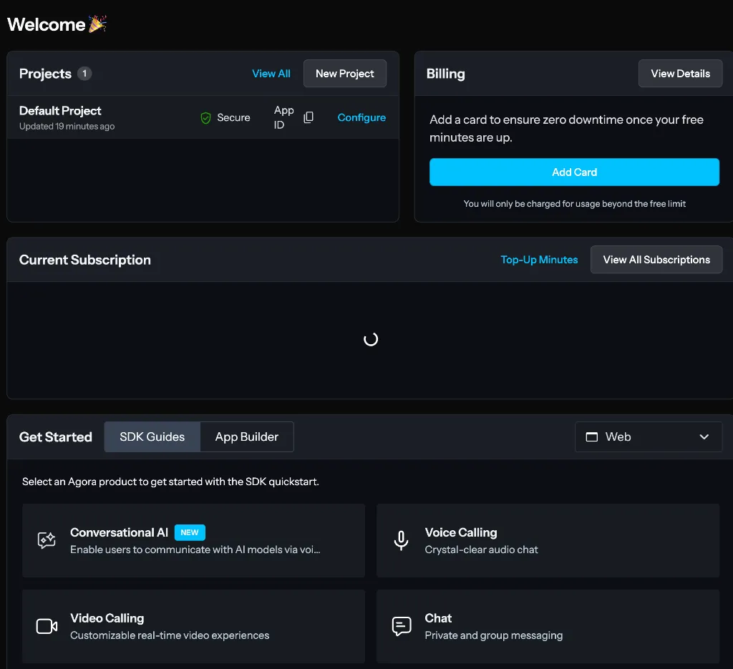Click 'Add a card to ensure zero downtime' text

click(x=567, y=129)
